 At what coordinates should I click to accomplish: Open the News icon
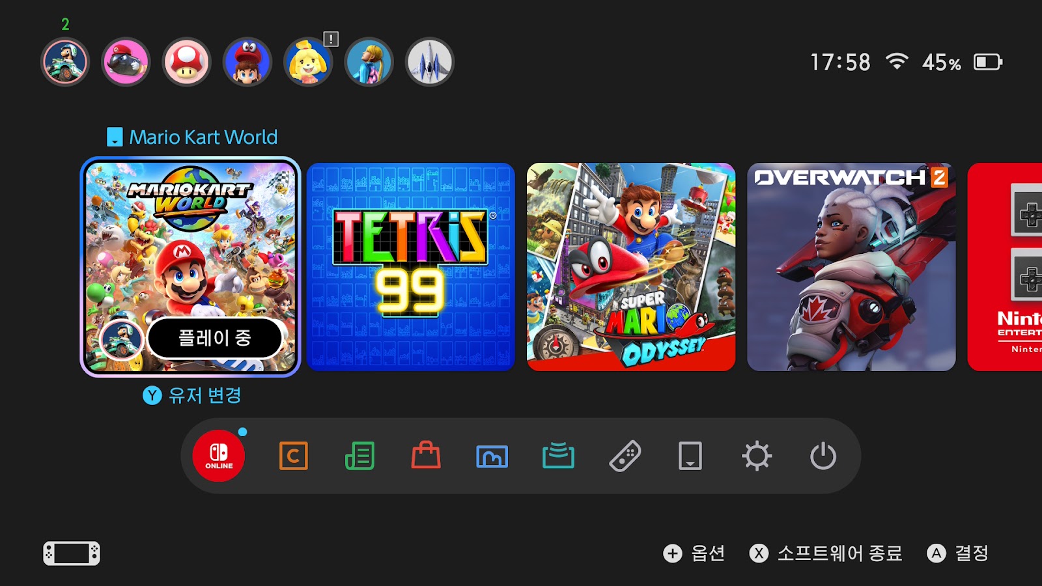point(360,456)
